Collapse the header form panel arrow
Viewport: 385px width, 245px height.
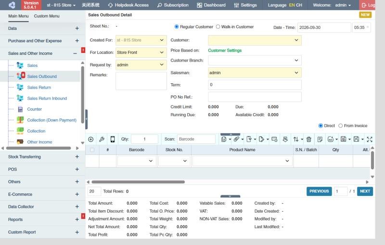(231, 134)
